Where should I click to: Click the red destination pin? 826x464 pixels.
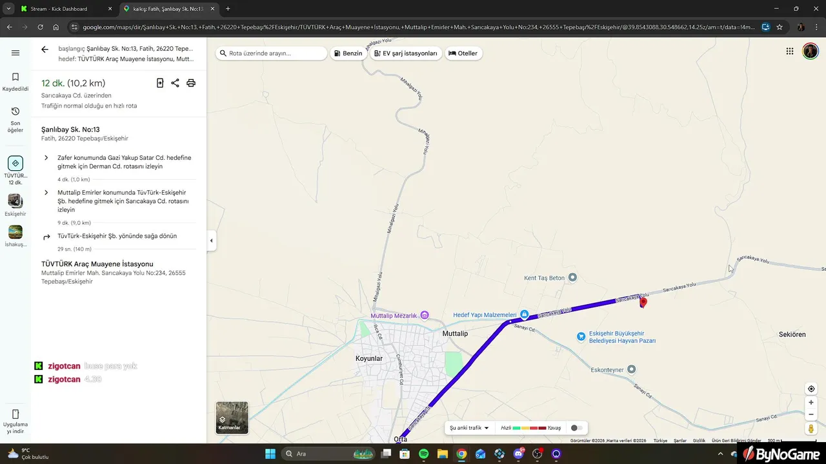coord(643,302)
